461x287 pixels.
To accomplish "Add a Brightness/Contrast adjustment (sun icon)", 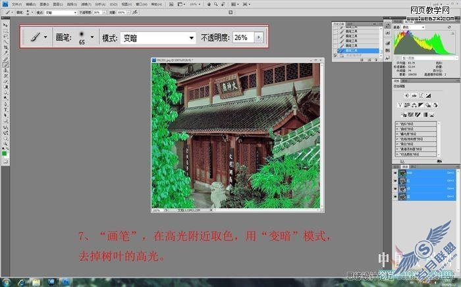I will (407, 96).
